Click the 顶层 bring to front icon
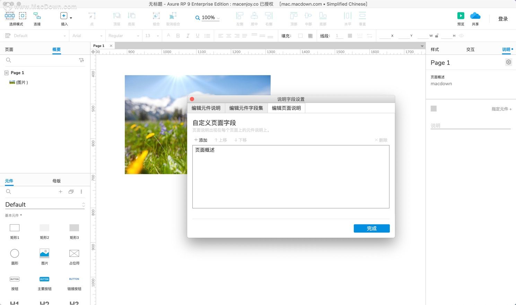 coord(117,16)
